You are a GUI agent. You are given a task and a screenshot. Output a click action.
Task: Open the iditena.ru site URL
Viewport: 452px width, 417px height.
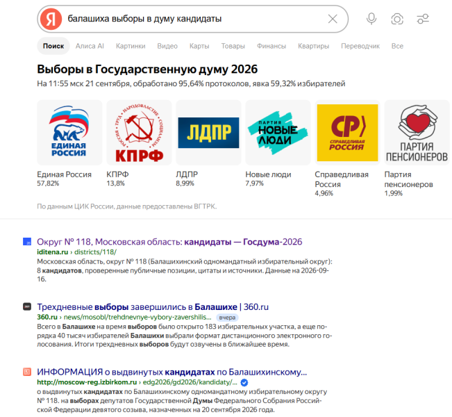coord(76,252)
